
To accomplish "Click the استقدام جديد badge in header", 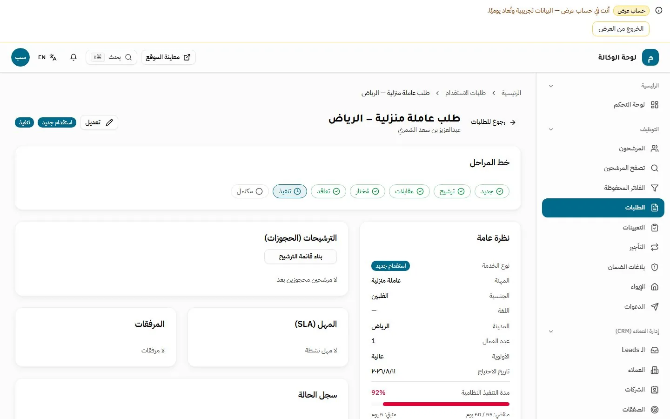I will [x=57, y=122].
